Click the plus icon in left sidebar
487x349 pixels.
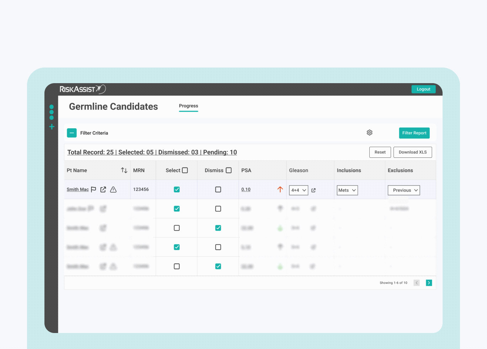(x=52, y=127)
